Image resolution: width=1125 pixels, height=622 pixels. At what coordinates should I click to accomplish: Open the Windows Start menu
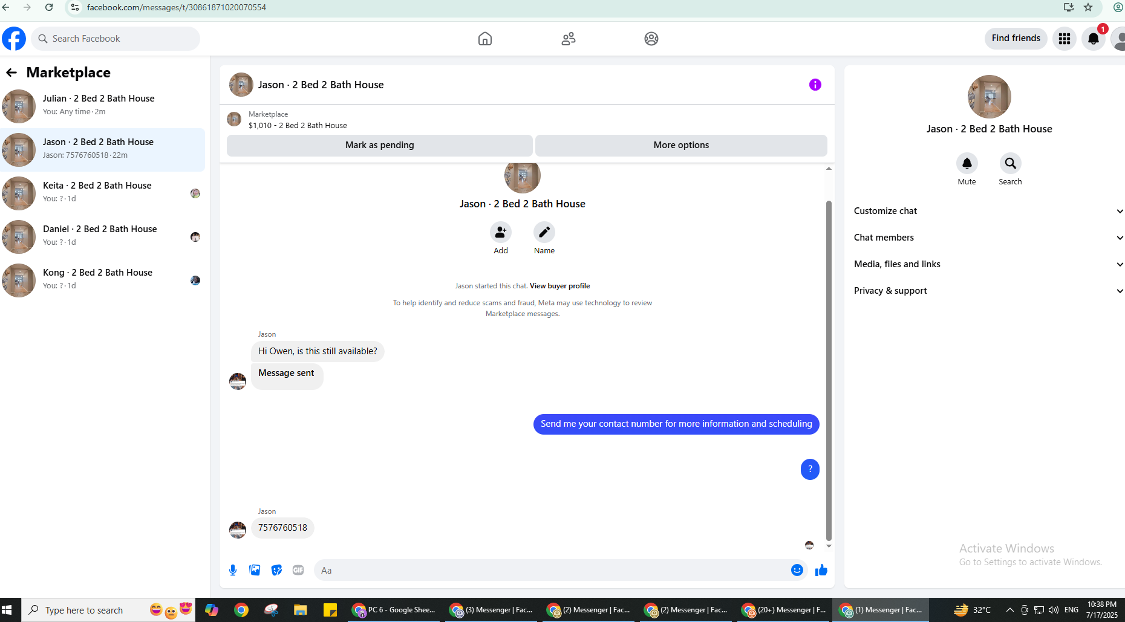[x=7, y=610]
